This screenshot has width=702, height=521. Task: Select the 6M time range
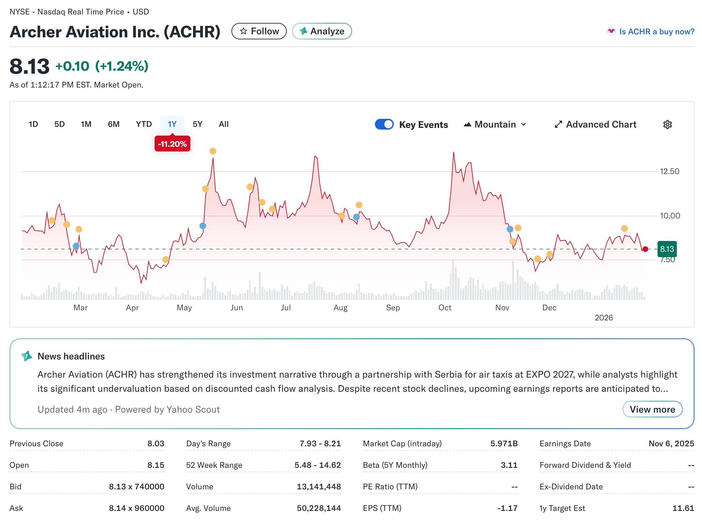[114, 124]
